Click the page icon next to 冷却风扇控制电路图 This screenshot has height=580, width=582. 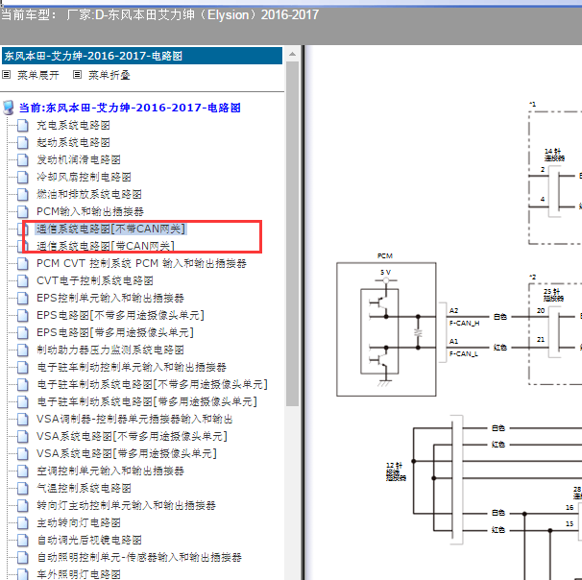tap(23, 177)
